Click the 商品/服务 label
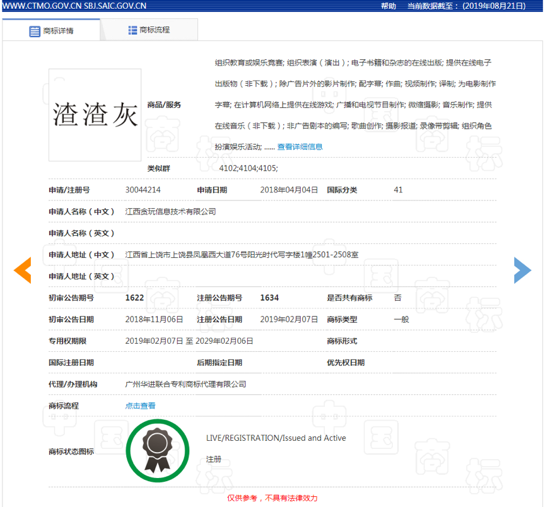The height and width of the screenshot is (507, 545). coord(164,105)
